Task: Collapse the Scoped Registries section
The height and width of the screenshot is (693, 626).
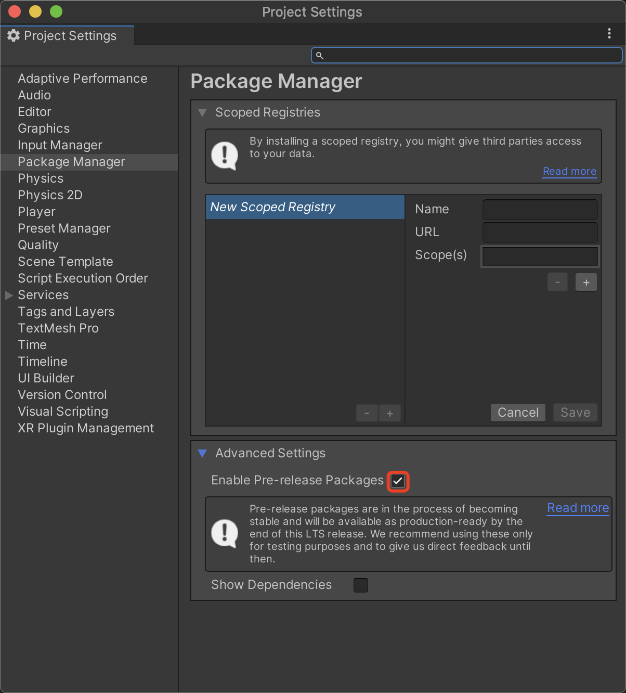Action: [203, 112]
